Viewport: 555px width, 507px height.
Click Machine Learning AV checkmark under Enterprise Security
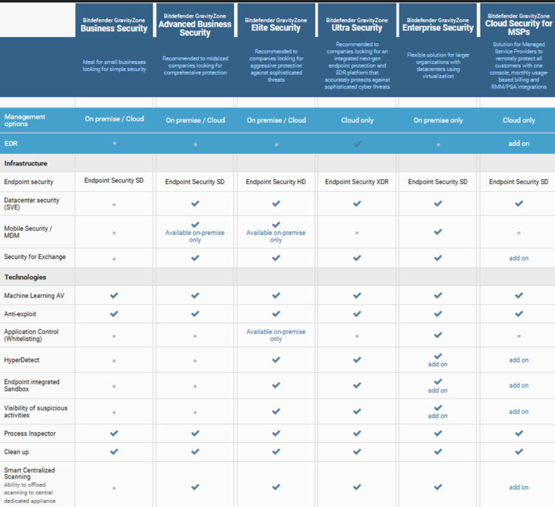(x=438, y=296)
